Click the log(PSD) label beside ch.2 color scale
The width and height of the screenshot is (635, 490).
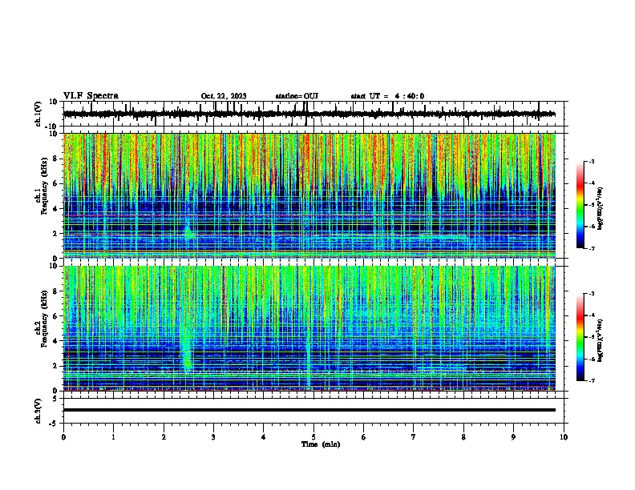pos(601,340)
